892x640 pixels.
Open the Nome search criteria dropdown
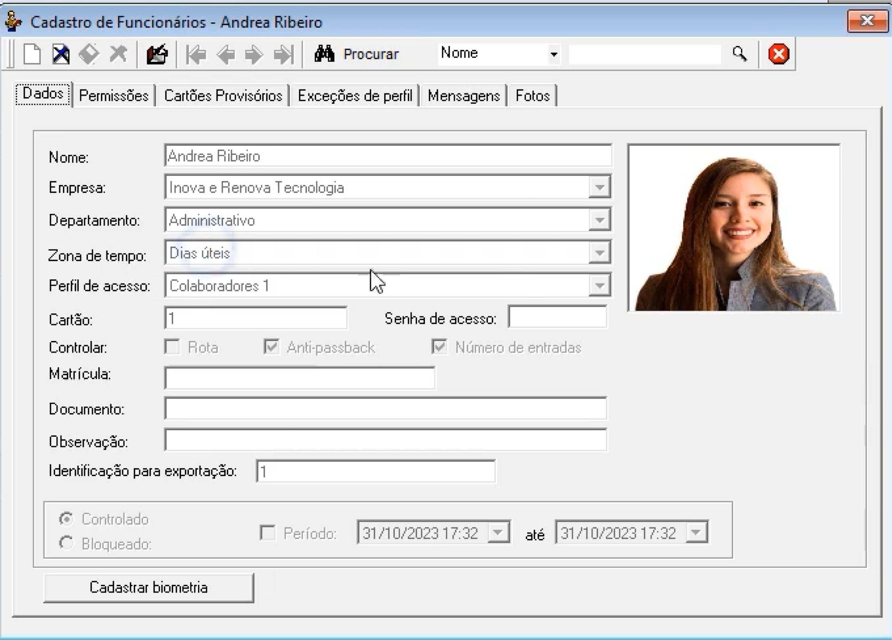click(553, 54)
